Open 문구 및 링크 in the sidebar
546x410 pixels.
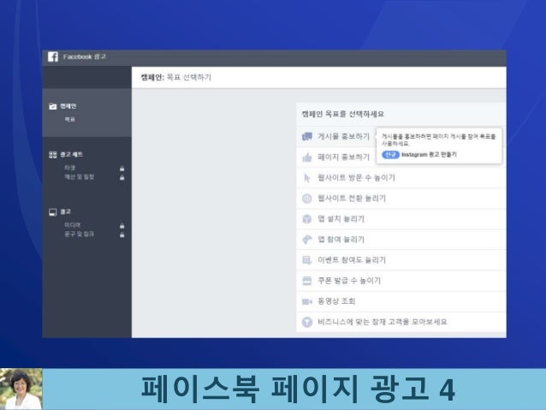click(79, 234)
